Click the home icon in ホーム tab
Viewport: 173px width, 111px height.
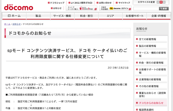[x=9, y=16]
